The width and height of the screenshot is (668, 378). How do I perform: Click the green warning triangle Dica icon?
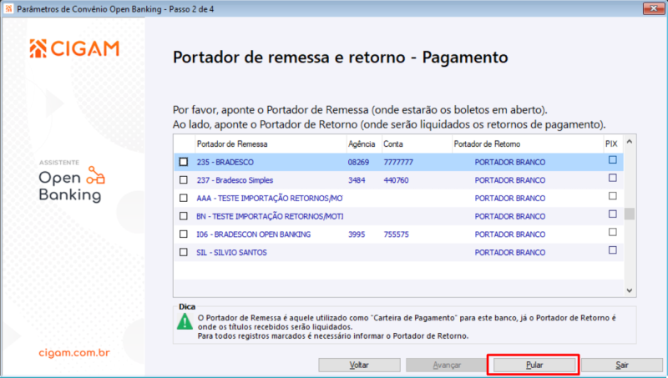point(185,322)
